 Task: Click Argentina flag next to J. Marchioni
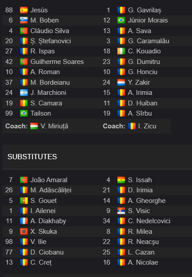click(24, 93)
